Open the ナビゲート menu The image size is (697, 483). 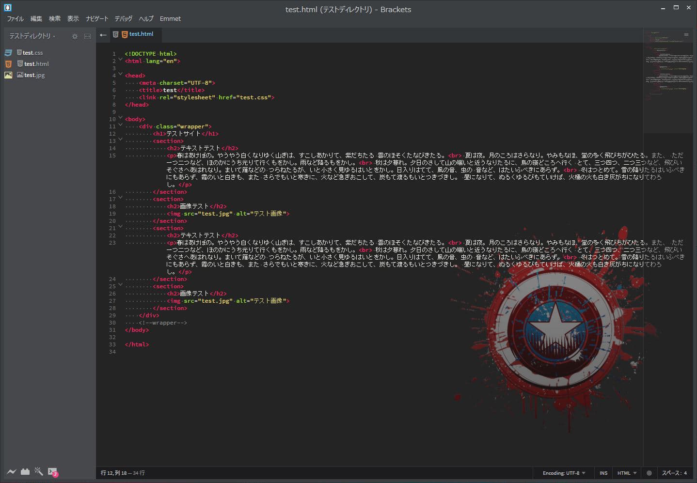coord(97,19)
